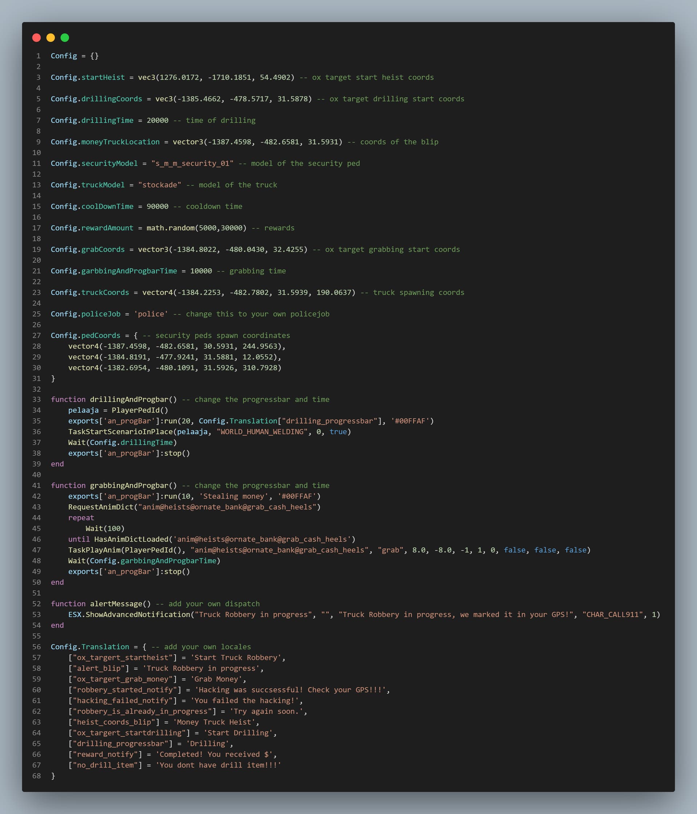Click line number 33 in the gutter

pyautogui.click(x=37, y=400)
